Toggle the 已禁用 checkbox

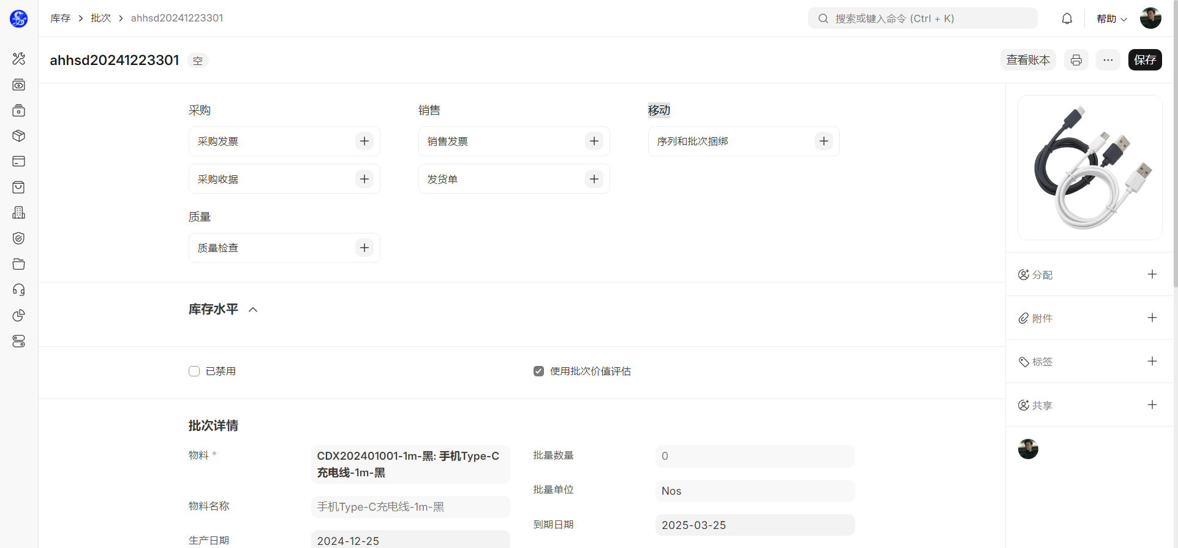pos(194,371)
